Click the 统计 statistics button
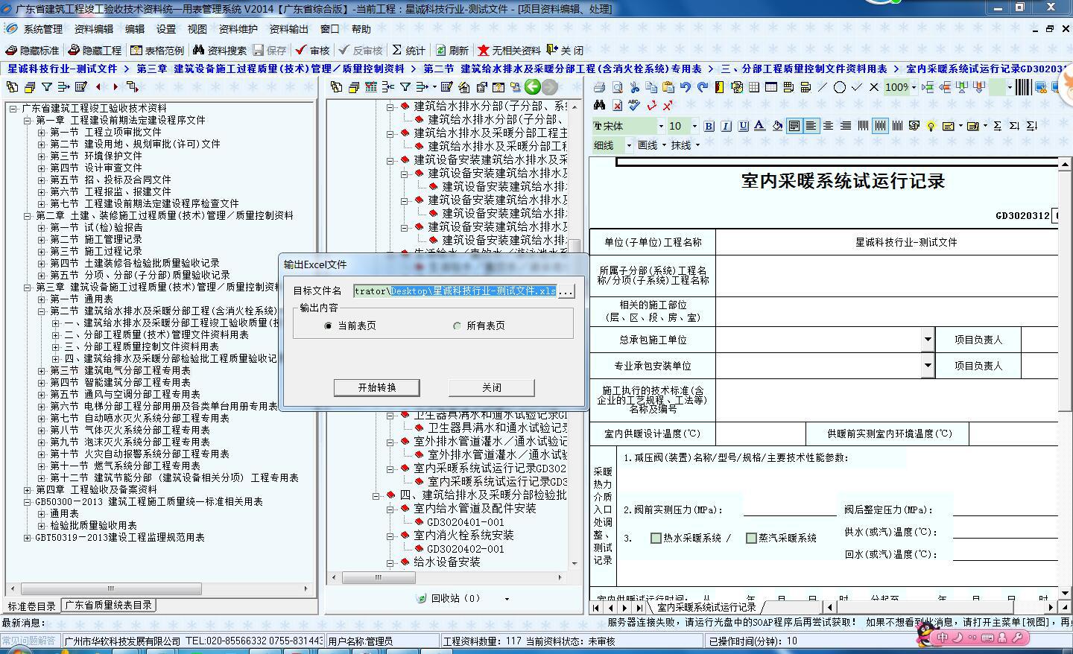This screenshot has width=1073, height=654. pos(408,50)
